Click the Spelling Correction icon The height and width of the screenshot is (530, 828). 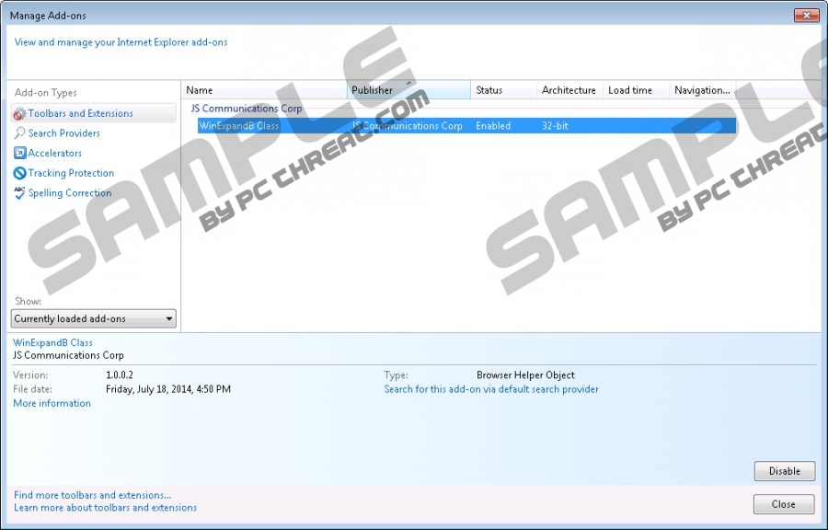pos(20,193)
